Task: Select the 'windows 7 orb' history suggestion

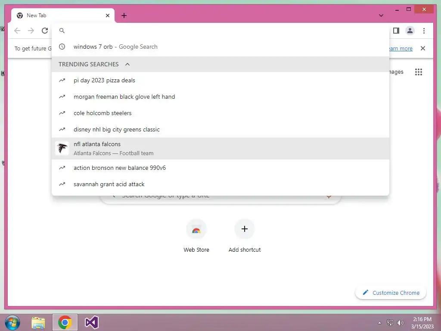Action: (x=220, y=47)
